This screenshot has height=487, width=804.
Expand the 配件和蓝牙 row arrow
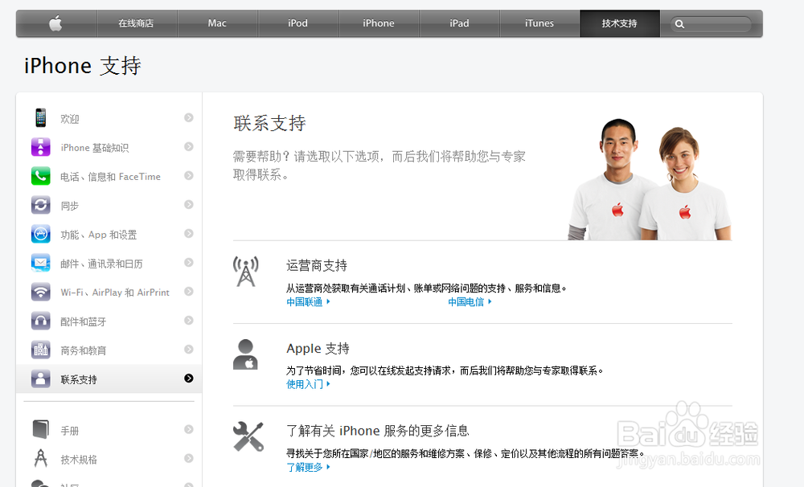[189, 321]
